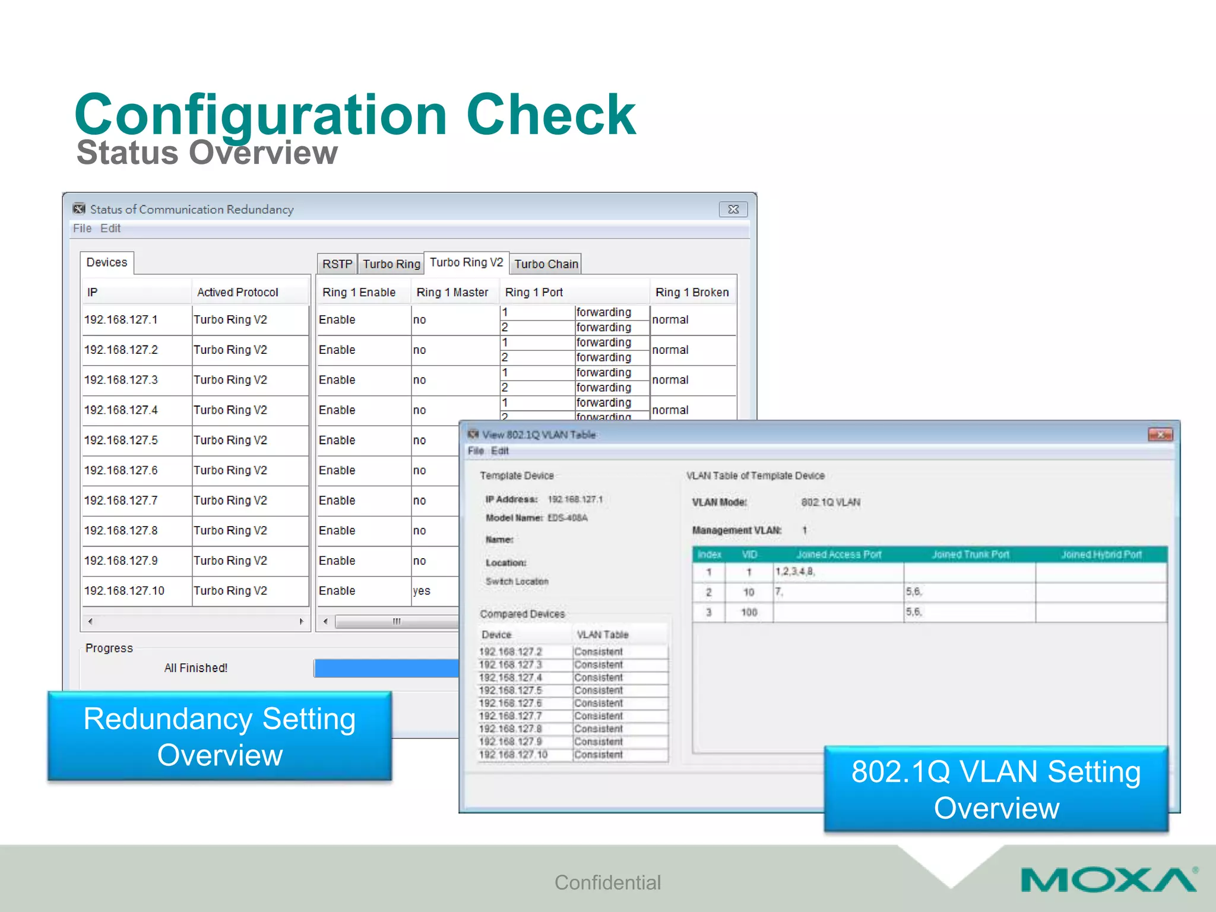Select device row 192.168.127.7

(196, 501)
